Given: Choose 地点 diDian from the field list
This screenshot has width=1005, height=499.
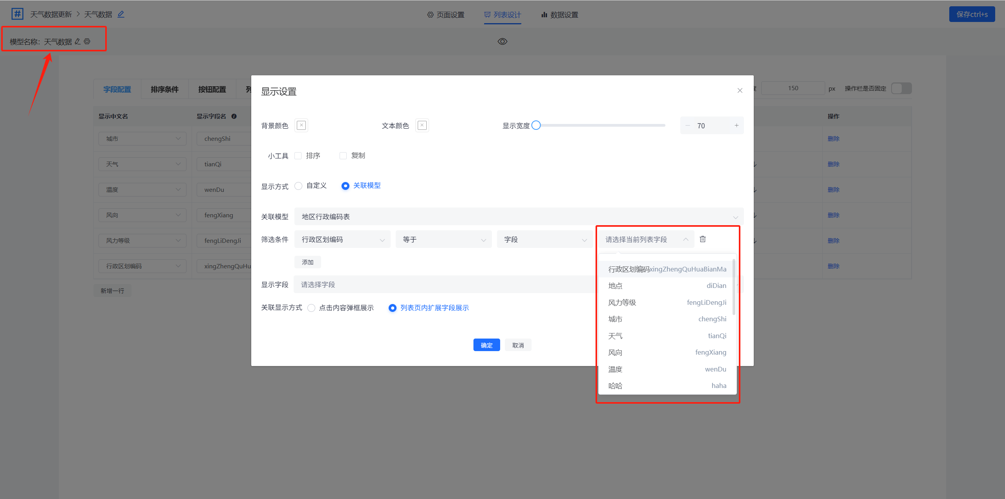Looking at the screenshot, I should (667, 286).
